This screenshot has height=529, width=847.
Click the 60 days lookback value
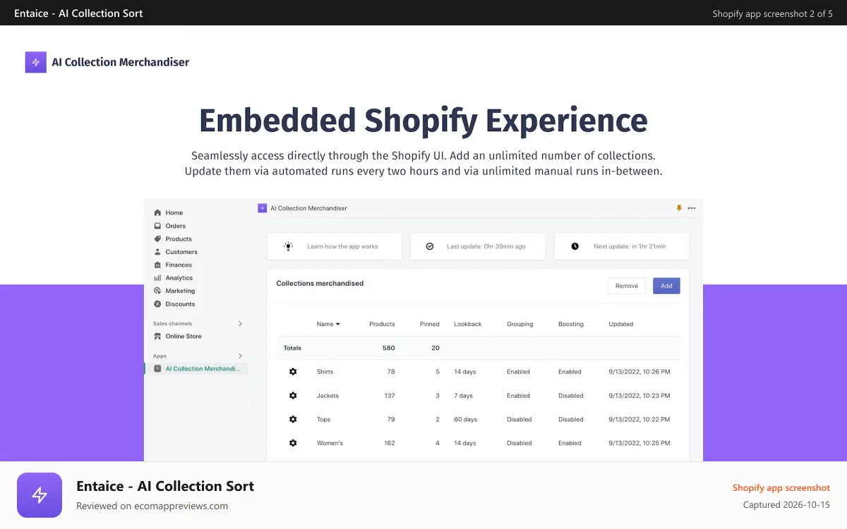[465, 420]
